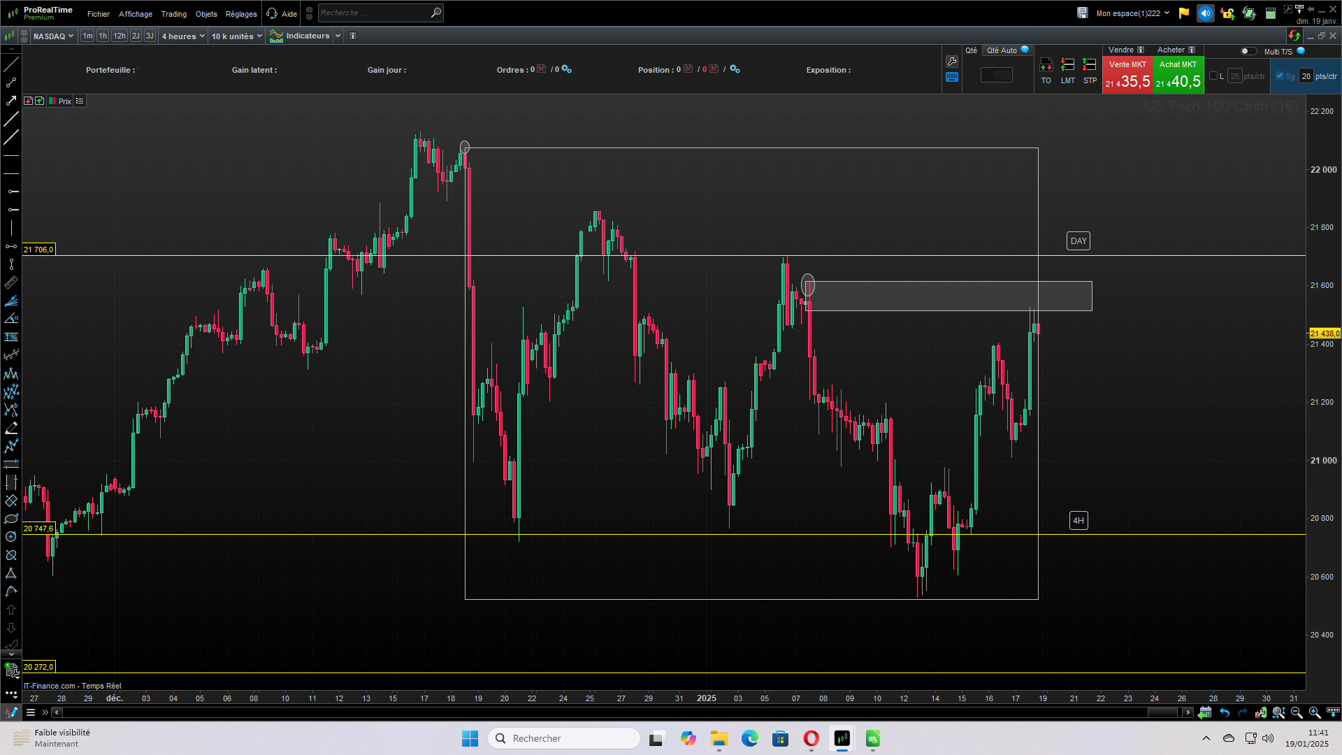
Task: Open the 10 k unités dropdown
Action: [236, 36]
